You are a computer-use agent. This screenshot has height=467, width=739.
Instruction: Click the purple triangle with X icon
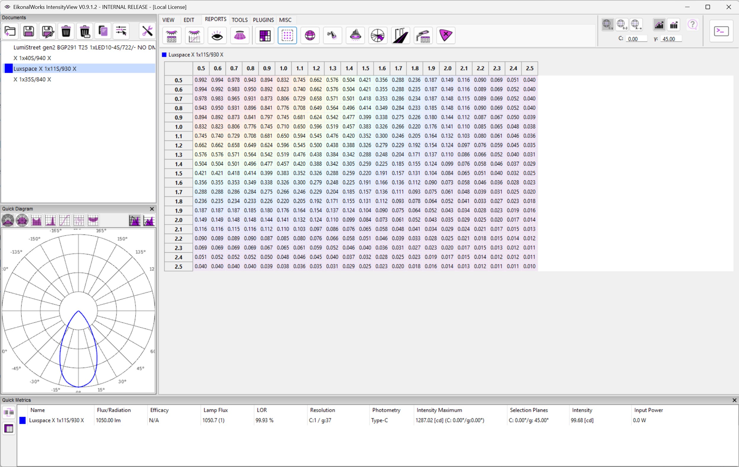pos(446,35)
